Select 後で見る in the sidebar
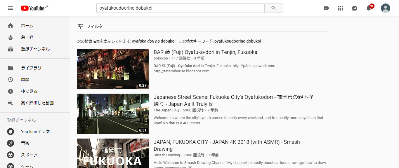This screenshot has width=399, height=168. pyautogui.click(x=29, y=91)
